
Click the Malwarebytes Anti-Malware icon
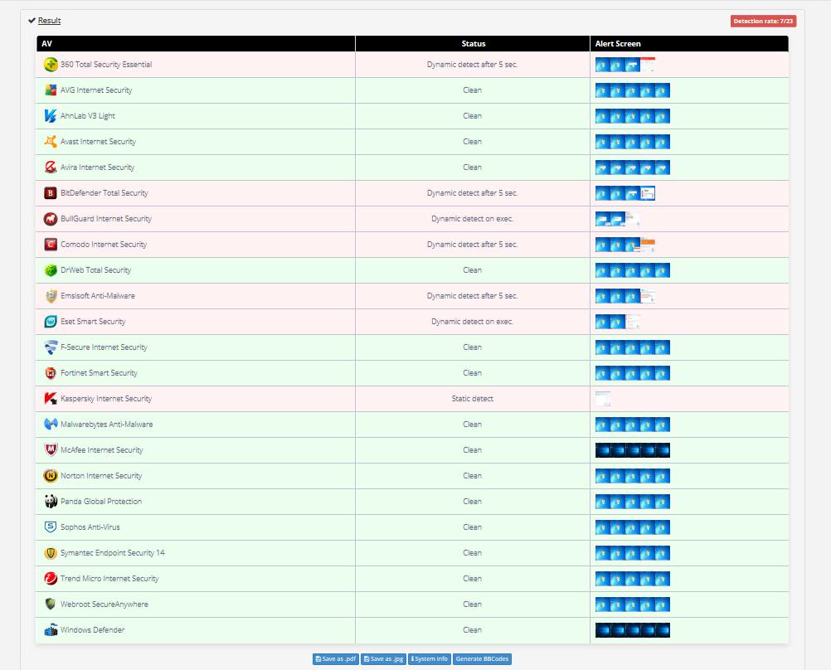(51, 424)
